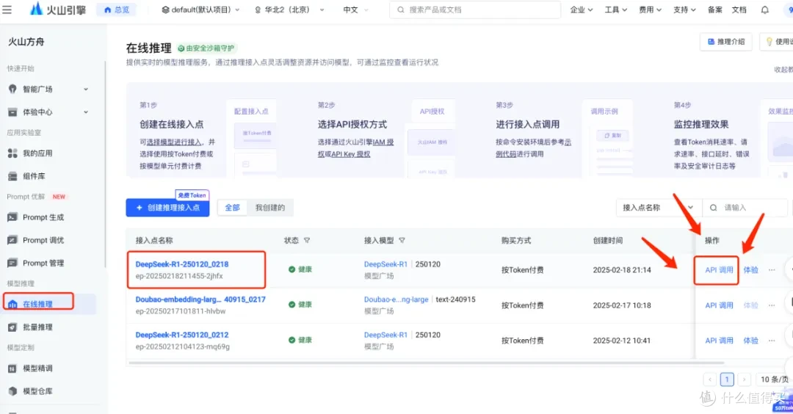The height and width of the screenshot is (414, 793).
Task: Click DeepSeek-R1 model link in first row
Action: pyautogui.click(x=385, y=264)
